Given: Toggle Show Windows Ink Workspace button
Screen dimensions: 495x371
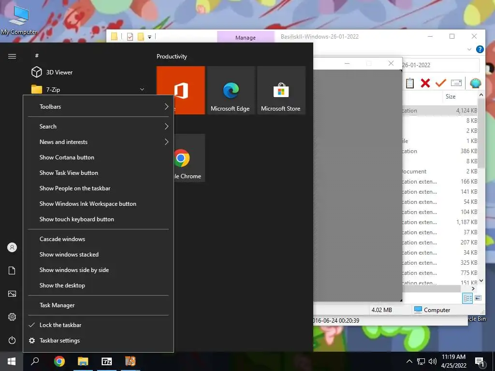Looking at the screenshot, I should 99,204.
